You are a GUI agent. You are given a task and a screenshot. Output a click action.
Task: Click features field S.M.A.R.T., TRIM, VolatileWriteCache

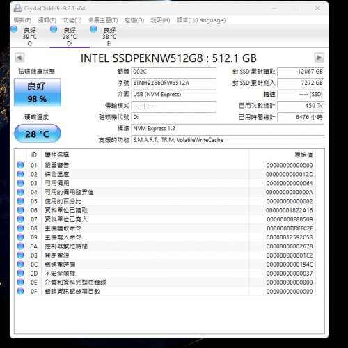(x=228, y=140)
